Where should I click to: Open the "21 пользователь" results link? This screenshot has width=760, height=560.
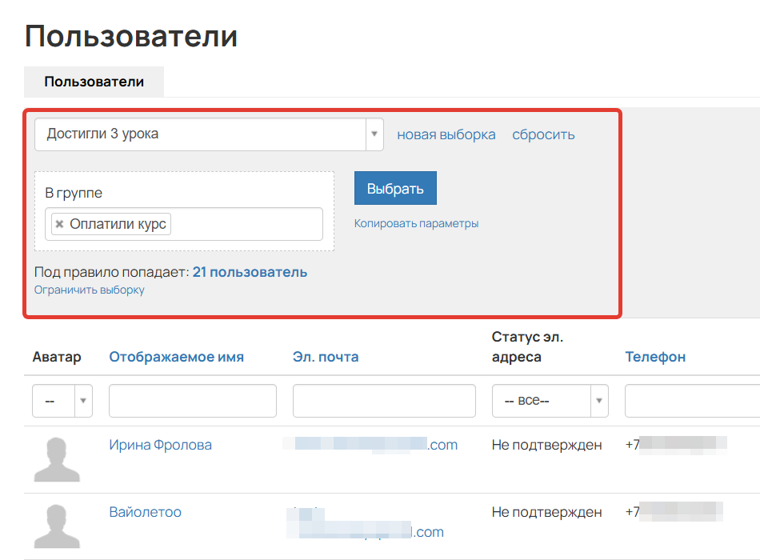[x=250, y=271]
